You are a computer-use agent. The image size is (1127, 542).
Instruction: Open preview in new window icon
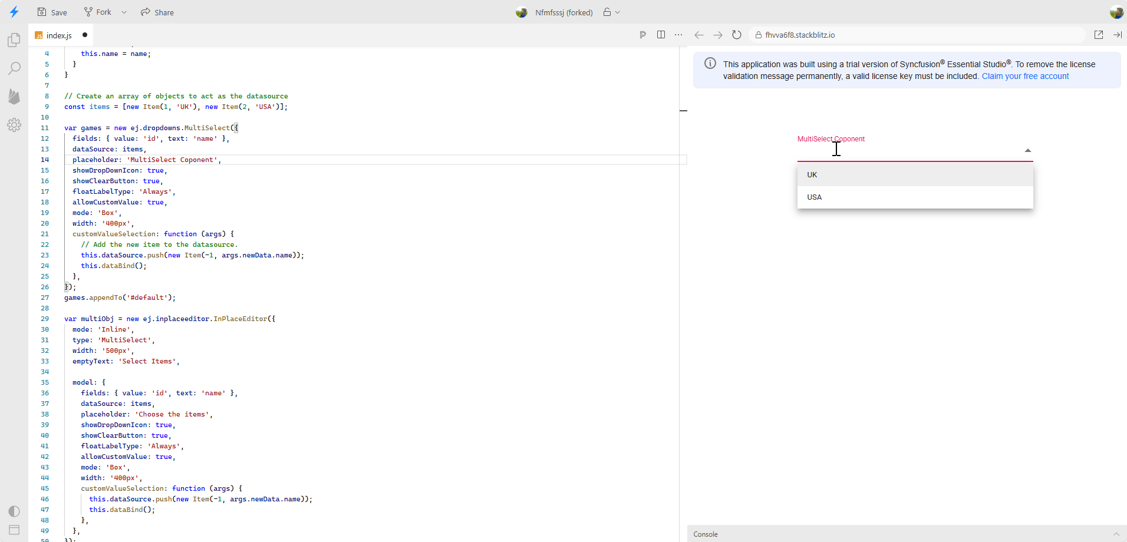[x=1099, y=35]
